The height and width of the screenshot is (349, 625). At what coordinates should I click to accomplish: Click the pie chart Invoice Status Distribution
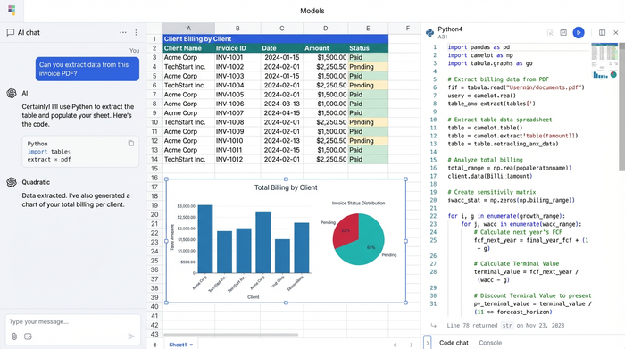[358, 239]
